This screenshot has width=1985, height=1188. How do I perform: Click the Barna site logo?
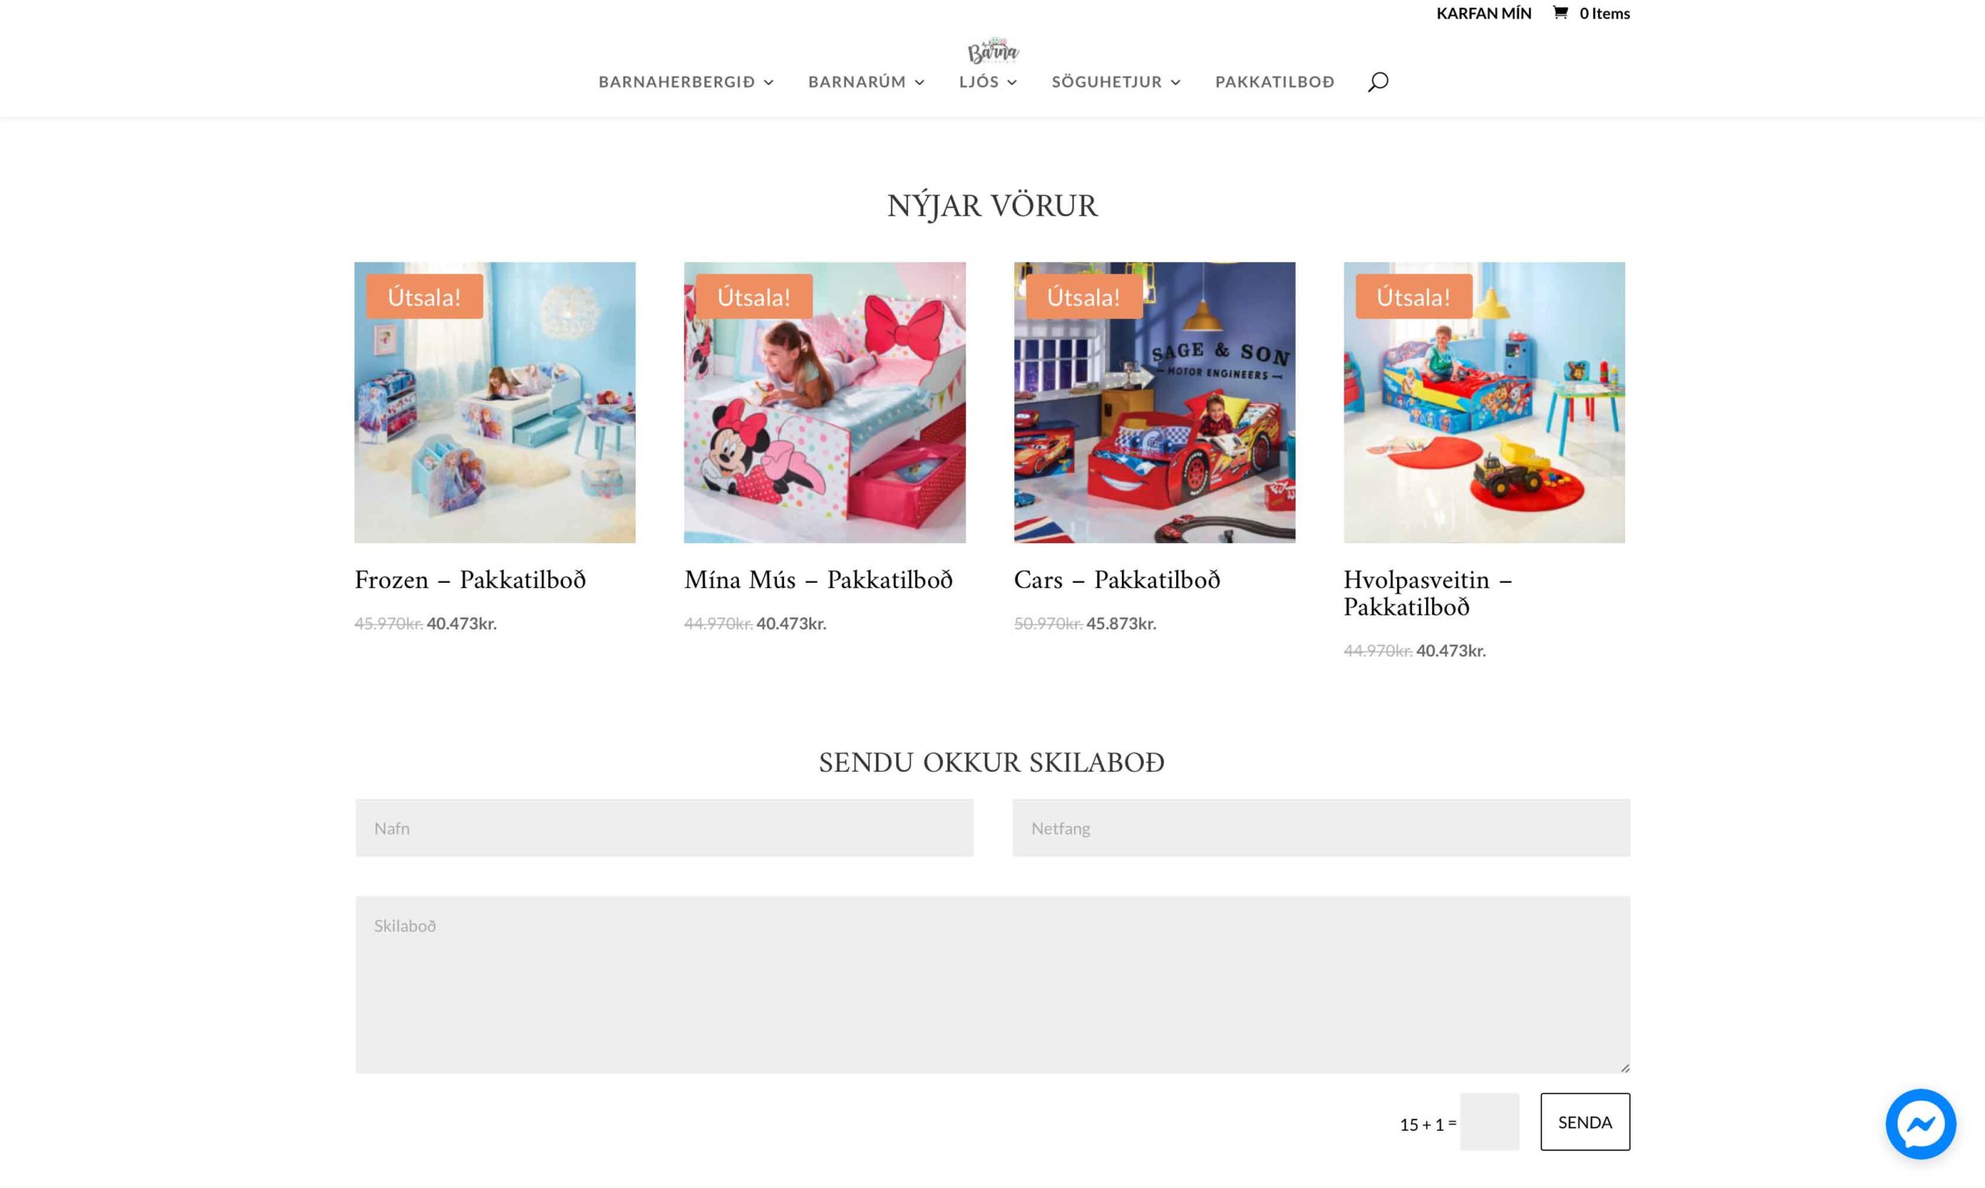coord(993,51)
